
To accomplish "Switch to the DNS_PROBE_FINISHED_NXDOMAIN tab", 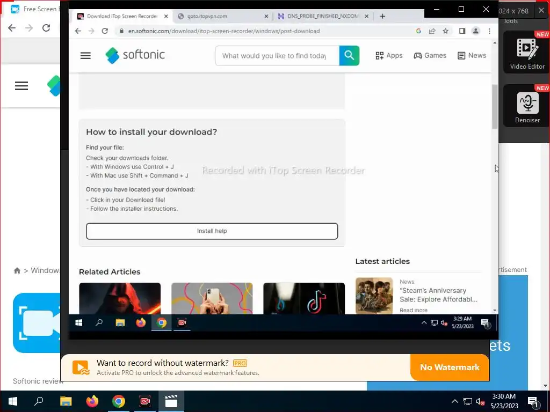I will (x=323, y=16).
